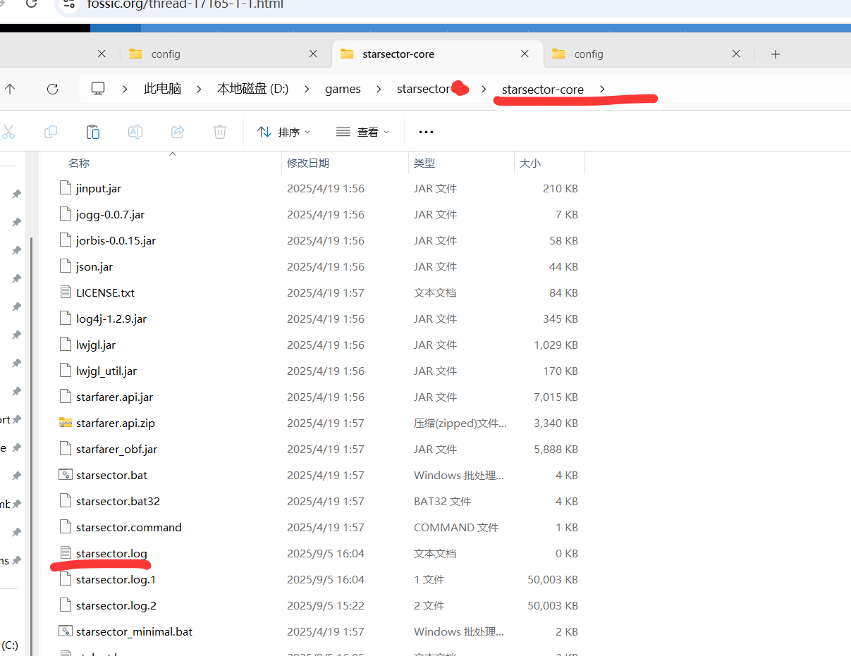Open a new tab with plus button
The width and height of the screenshot is (851, 656).
[776, 54]
